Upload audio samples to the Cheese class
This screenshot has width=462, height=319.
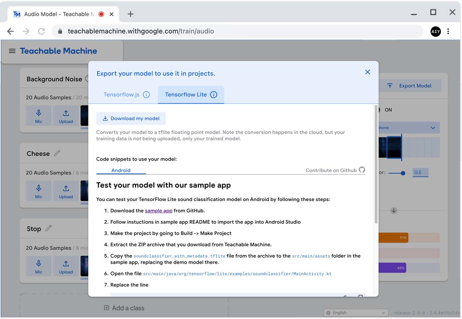pos(66,191)
